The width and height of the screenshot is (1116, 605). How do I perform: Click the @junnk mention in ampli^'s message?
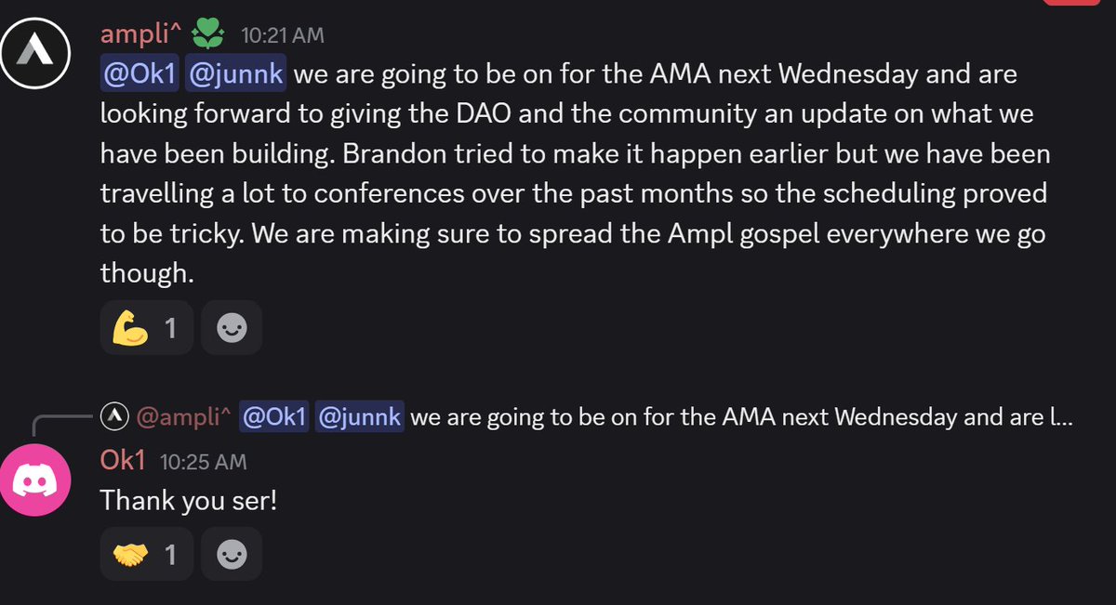click(235, 73)
